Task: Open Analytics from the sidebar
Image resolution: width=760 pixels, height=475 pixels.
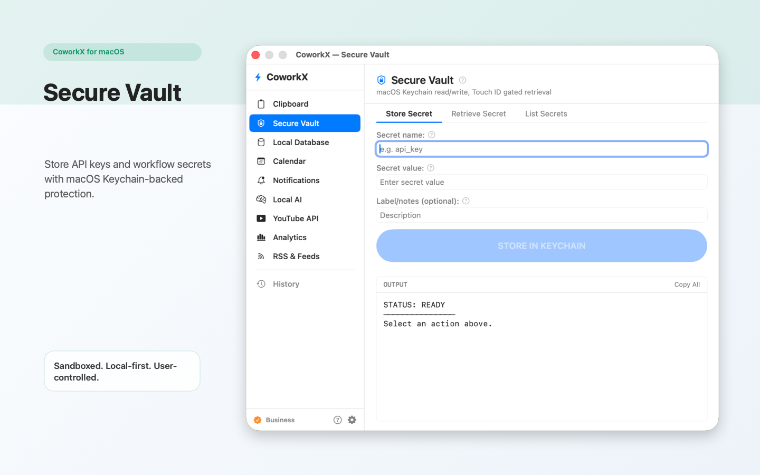Action: [x=305, y=237]
